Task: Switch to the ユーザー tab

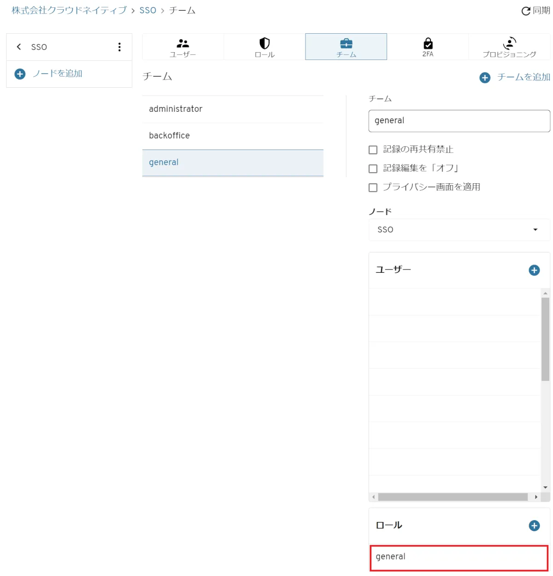Action: [x=183, y=47]
